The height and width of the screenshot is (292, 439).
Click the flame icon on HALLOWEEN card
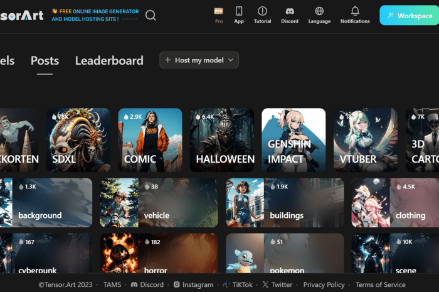(198, 117)
